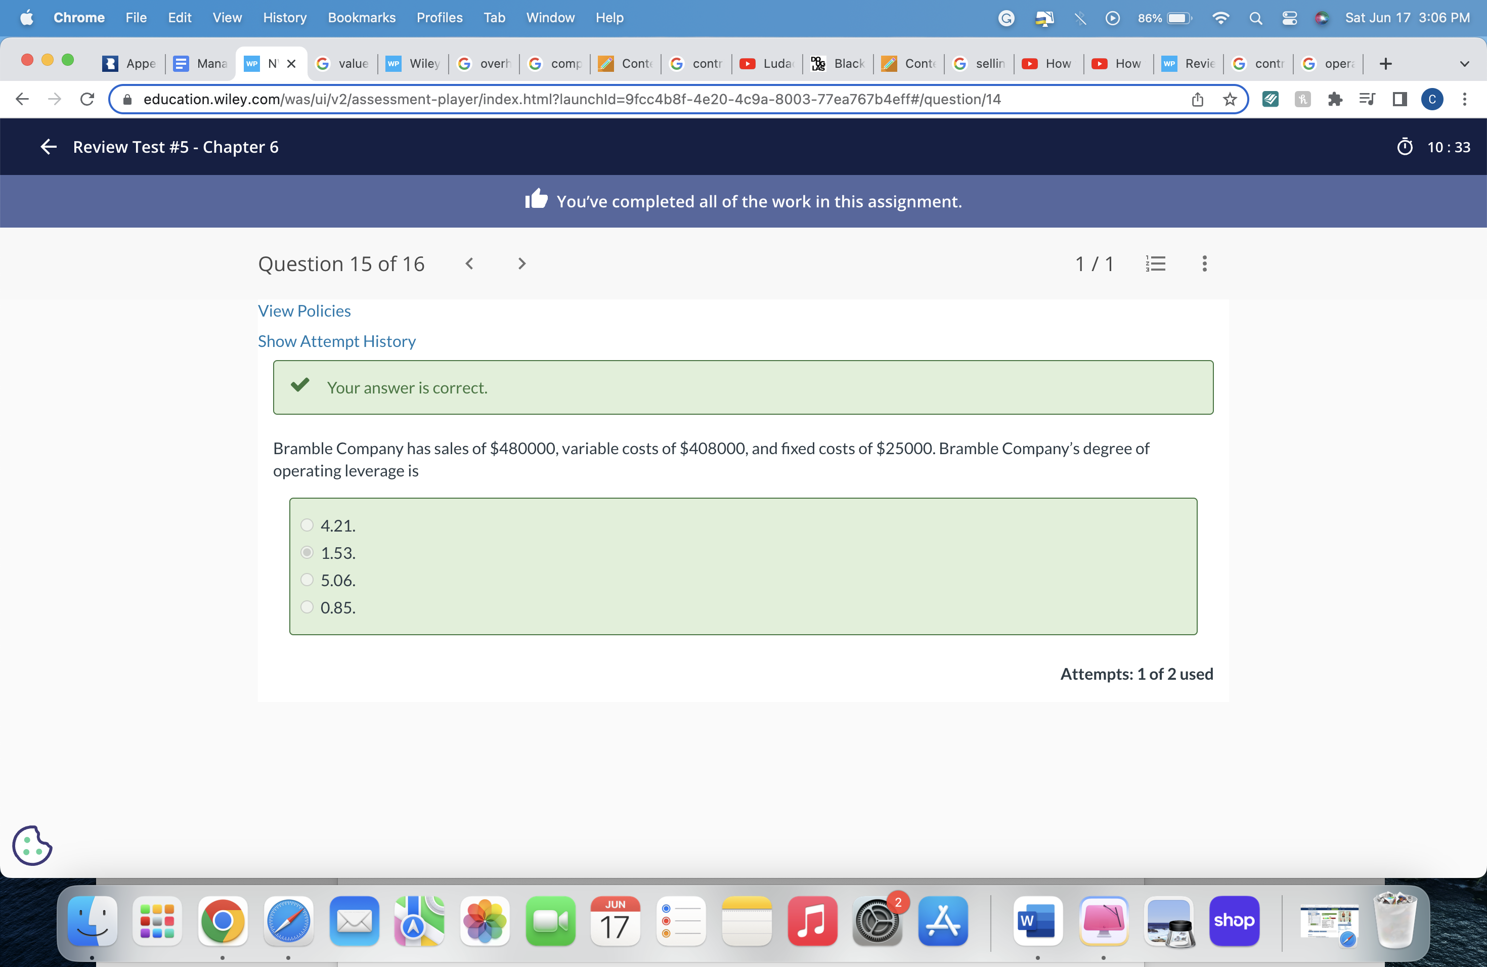This screenshot has width=1487, height=967.
Task: Click the share icon in the address bar
Action: (x=1197, y=99)
